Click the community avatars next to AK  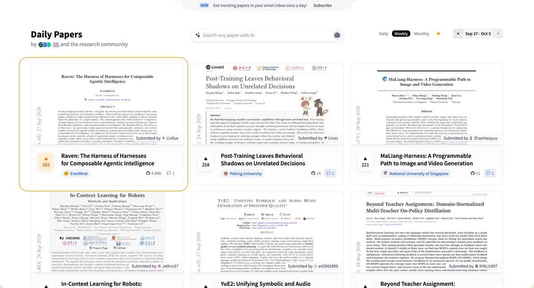[44, 44]
